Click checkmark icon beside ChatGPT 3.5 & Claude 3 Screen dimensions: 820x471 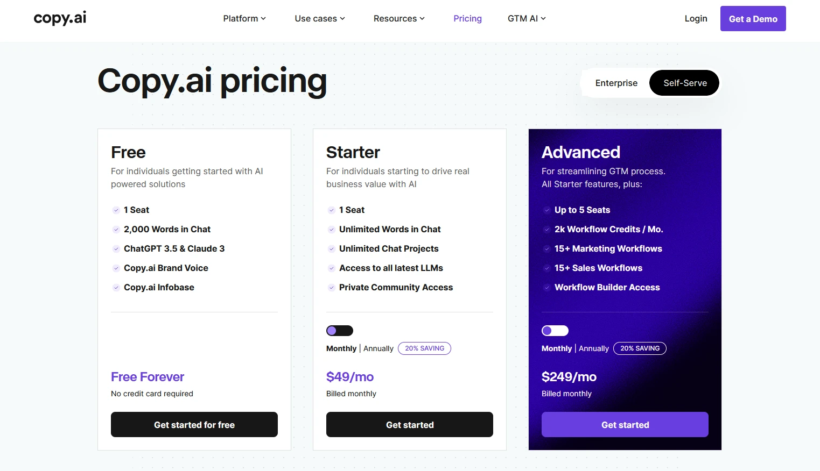pos(116,249)
